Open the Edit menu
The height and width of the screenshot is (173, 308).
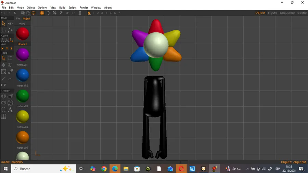point(11,8)
